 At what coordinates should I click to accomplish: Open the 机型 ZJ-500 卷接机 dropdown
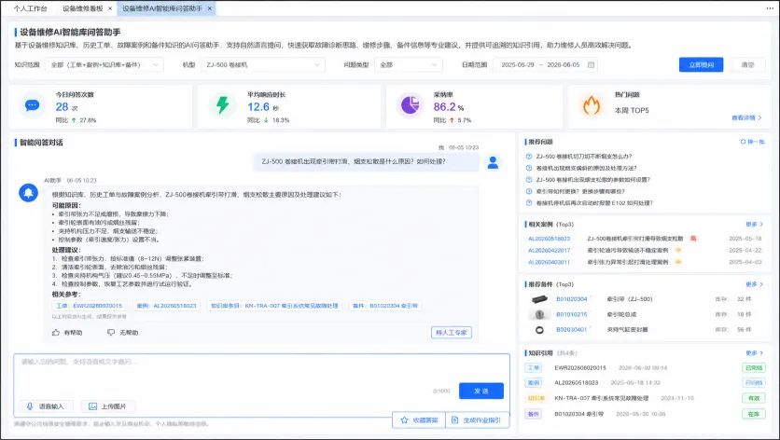[x=263, y=64]
